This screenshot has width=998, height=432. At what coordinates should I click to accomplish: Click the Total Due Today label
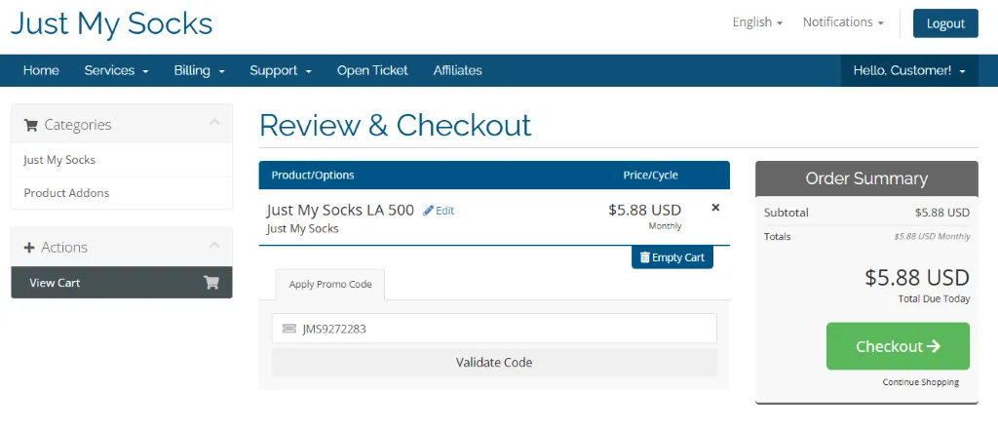934,298
